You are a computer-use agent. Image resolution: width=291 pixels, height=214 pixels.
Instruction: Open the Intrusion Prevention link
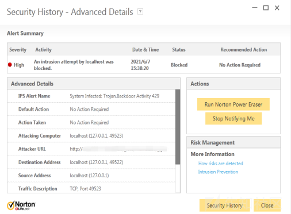coord(218,172)
